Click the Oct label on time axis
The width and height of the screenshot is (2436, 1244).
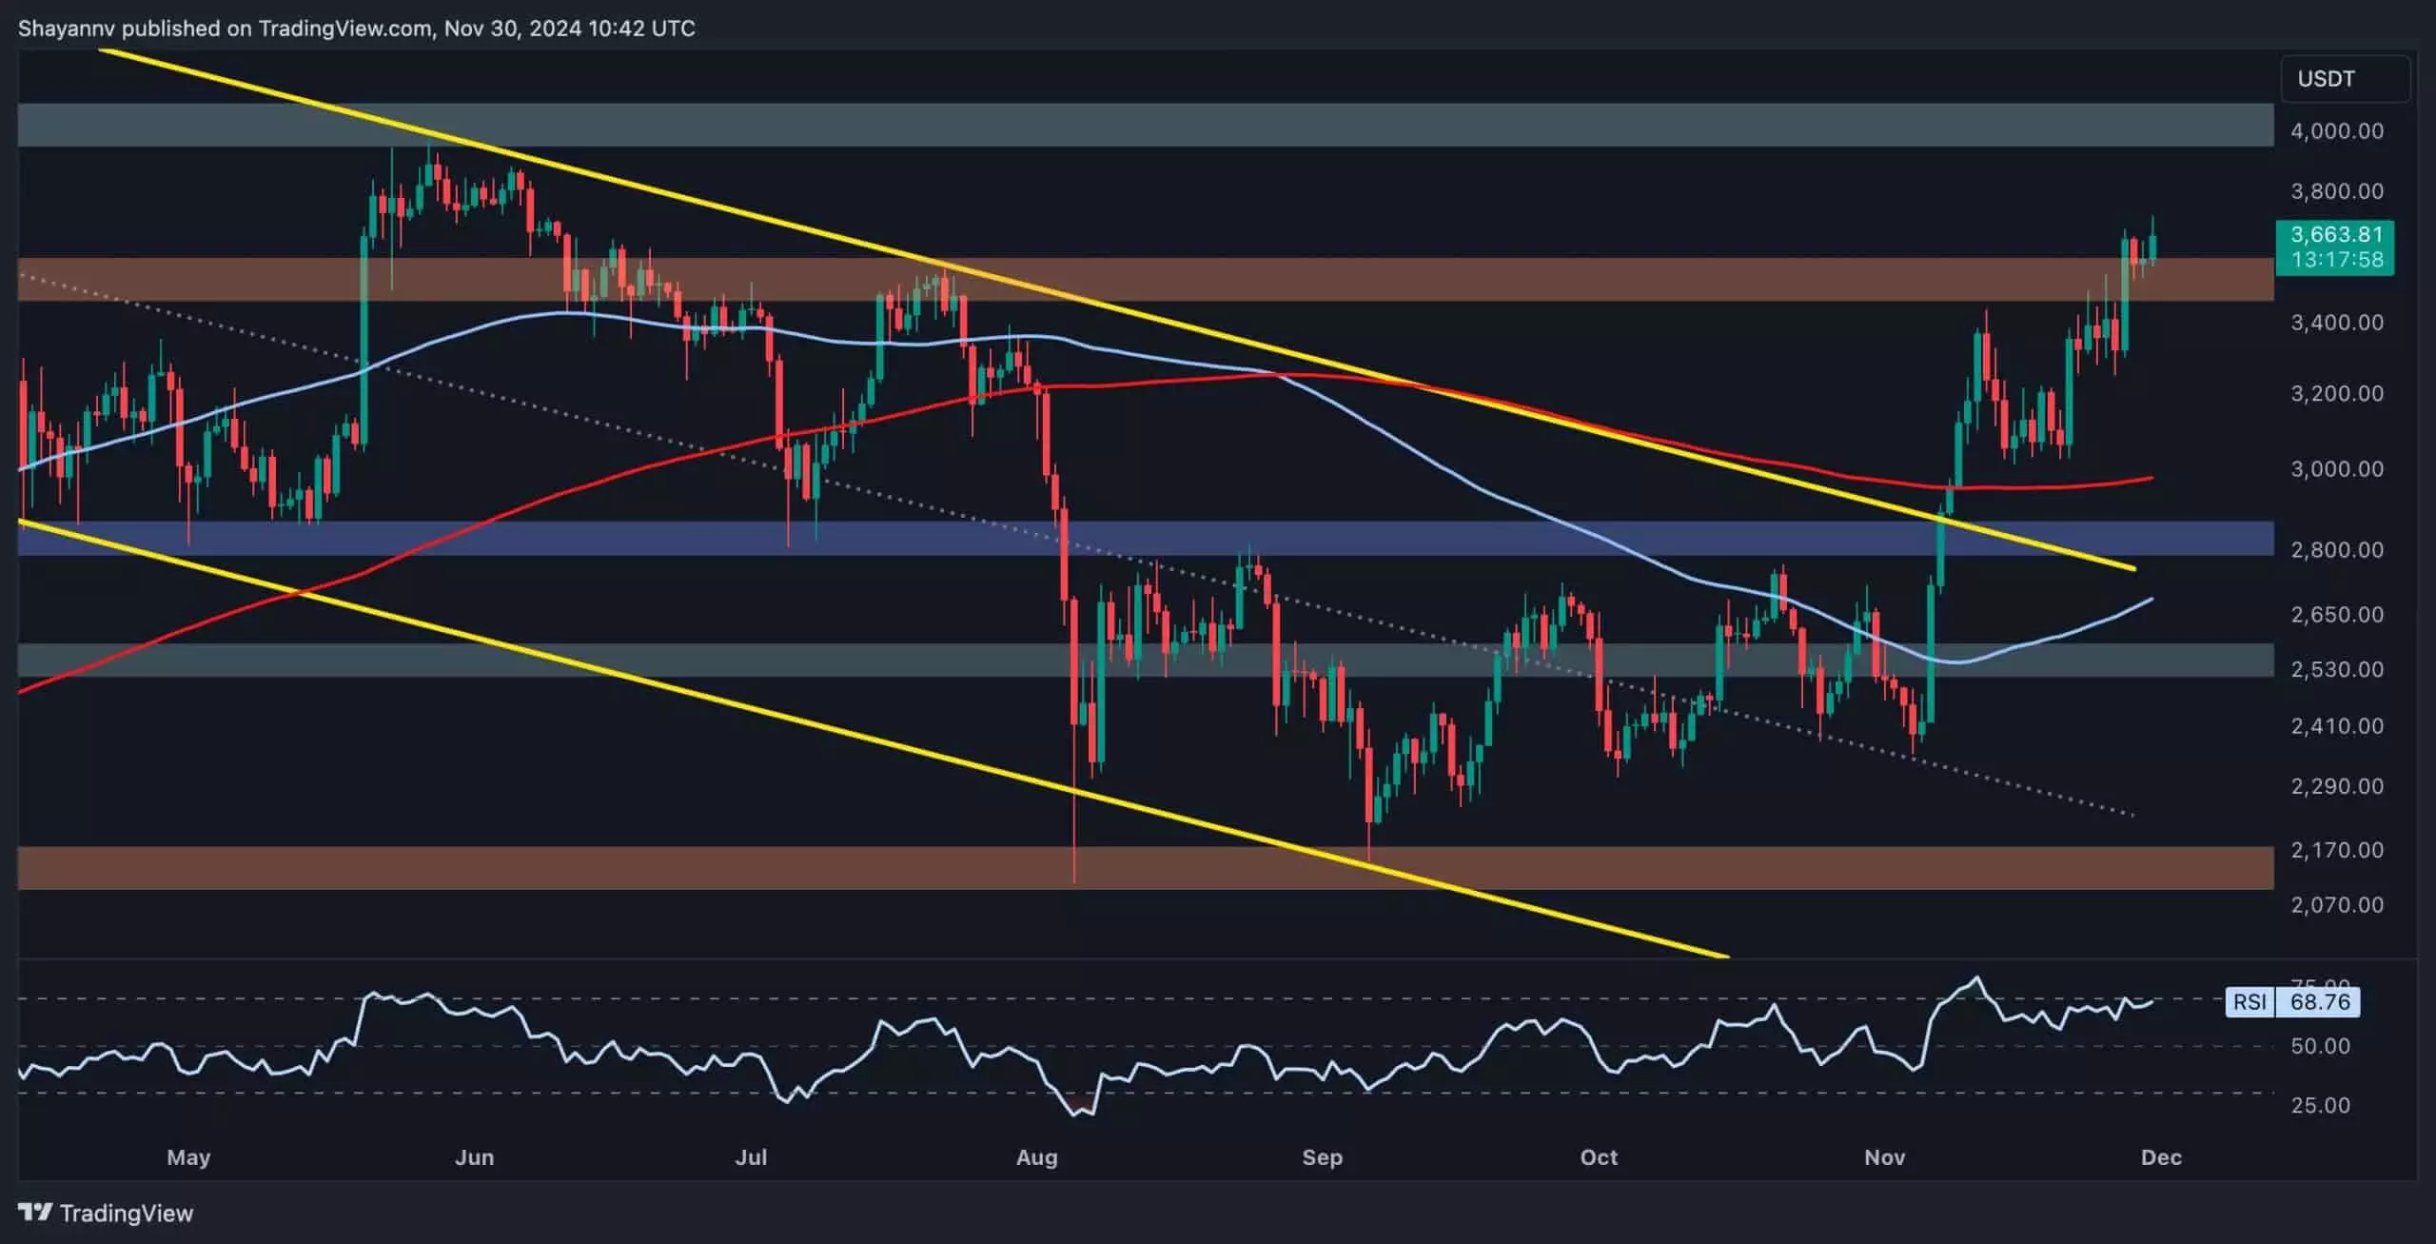(x=1599, y=1157)
